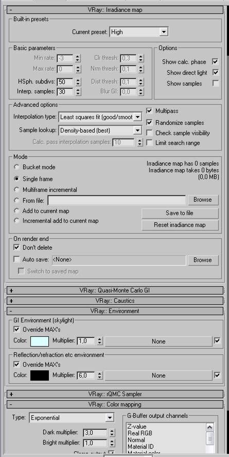Click the Reflection/refraction Multiplier spinner

pyautogui.click(x=100, y=376)
